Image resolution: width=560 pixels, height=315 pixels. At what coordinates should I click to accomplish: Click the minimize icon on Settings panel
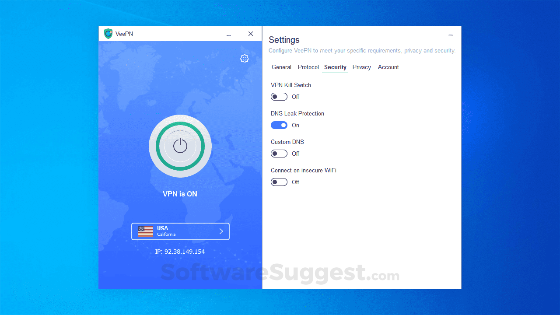pos(451,35)
